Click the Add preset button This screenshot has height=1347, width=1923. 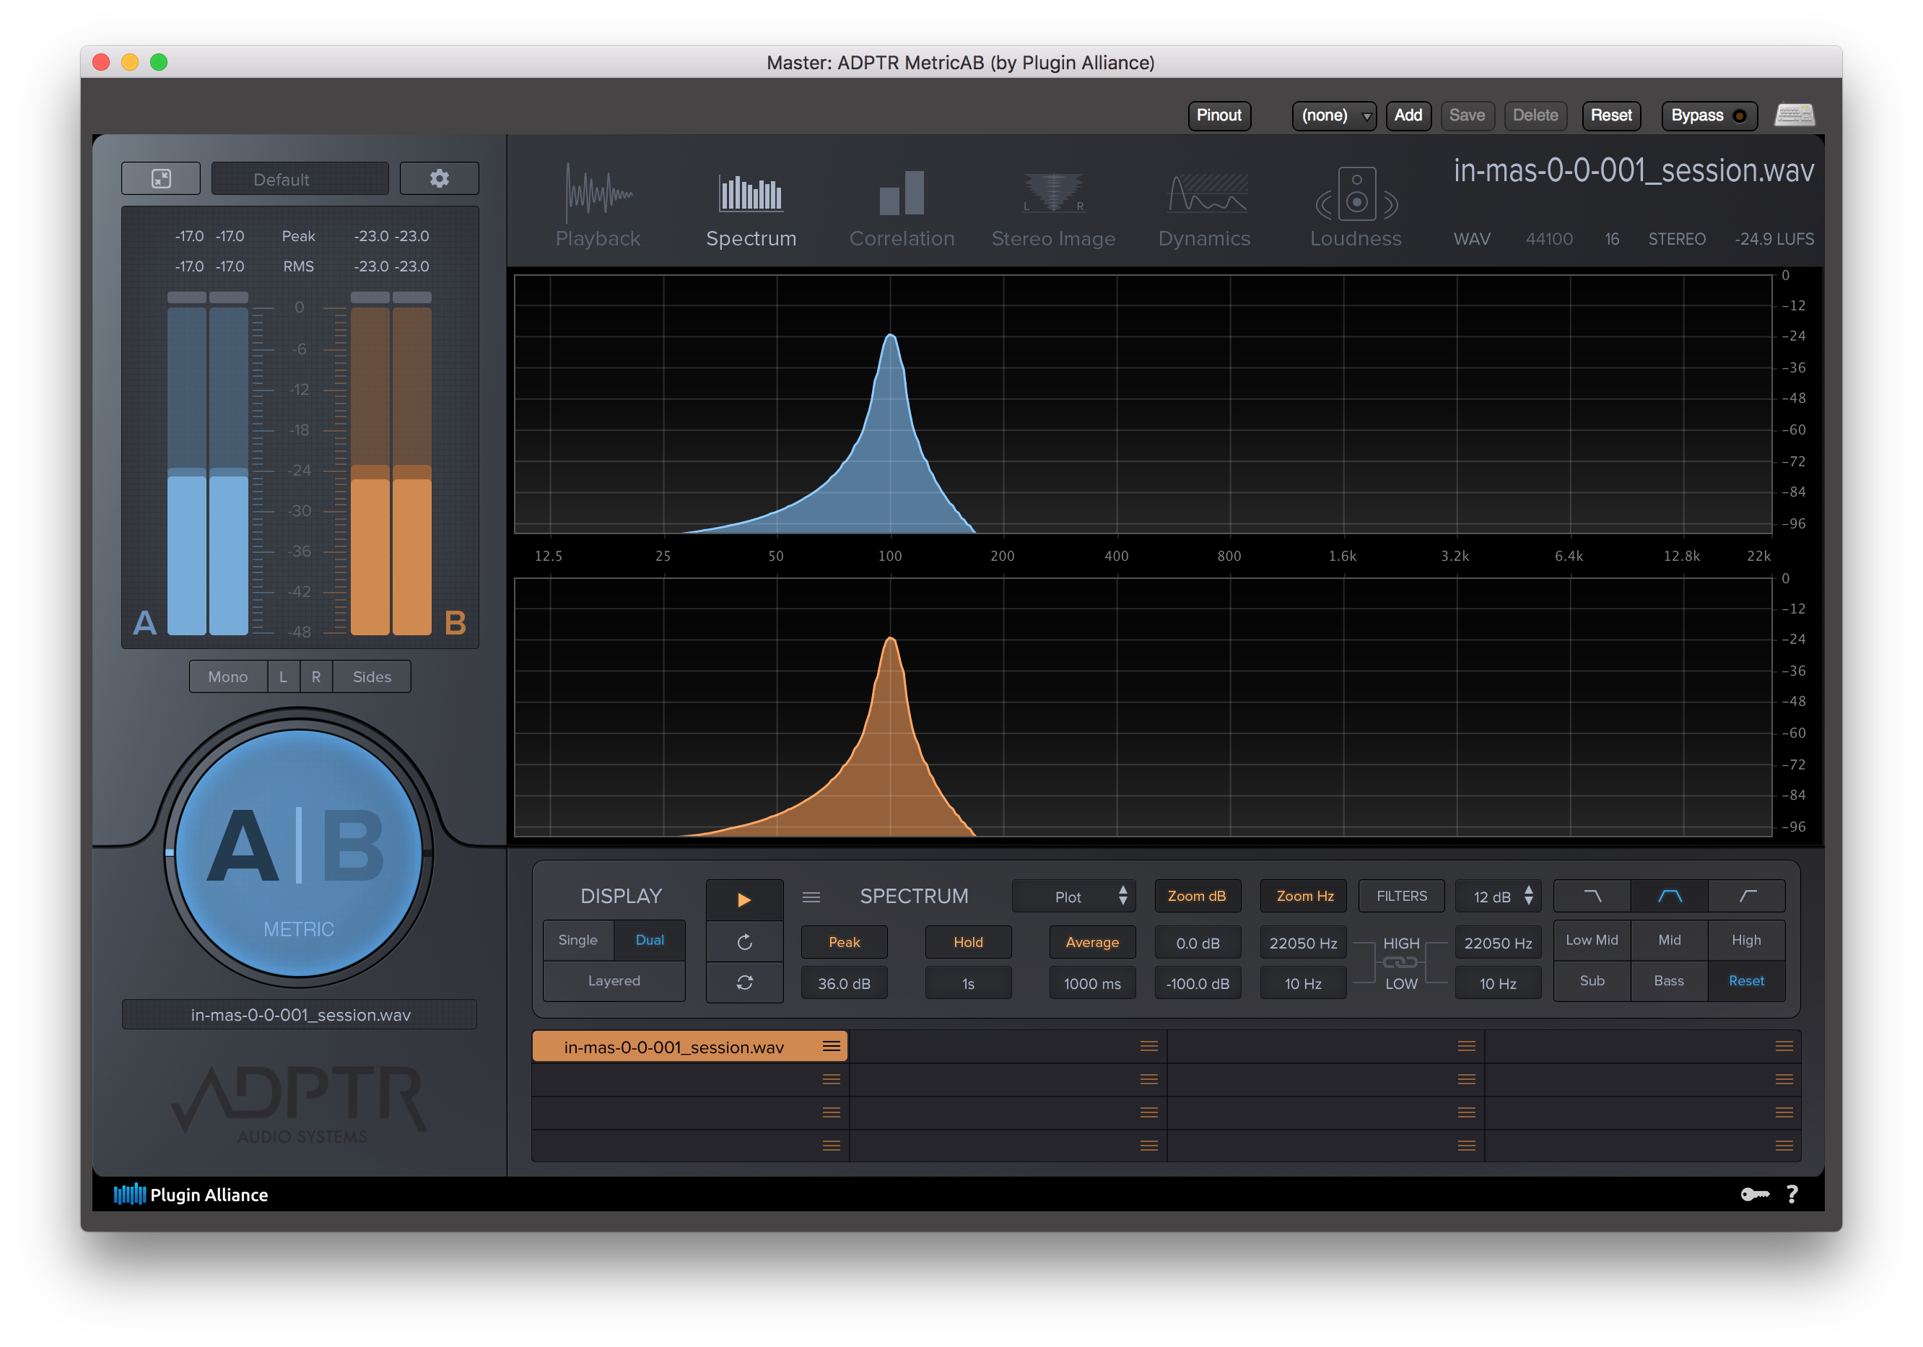1408,115
